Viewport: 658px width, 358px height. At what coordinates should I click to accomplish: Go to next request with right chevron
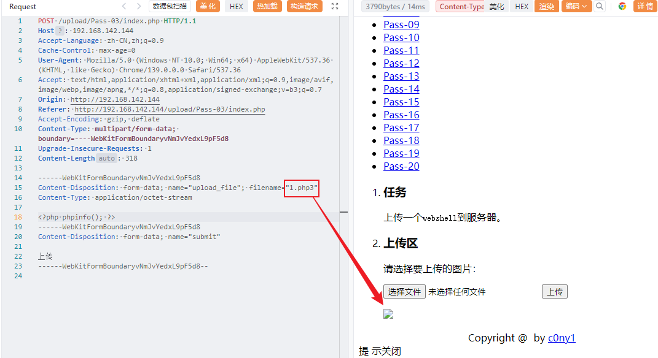[x=138, y=6]
